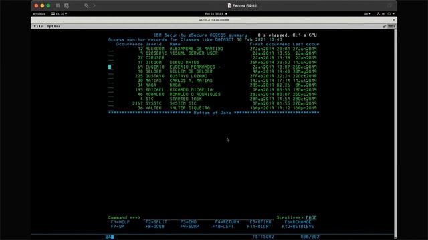Open the en input language dropdown

click(367, 14)
